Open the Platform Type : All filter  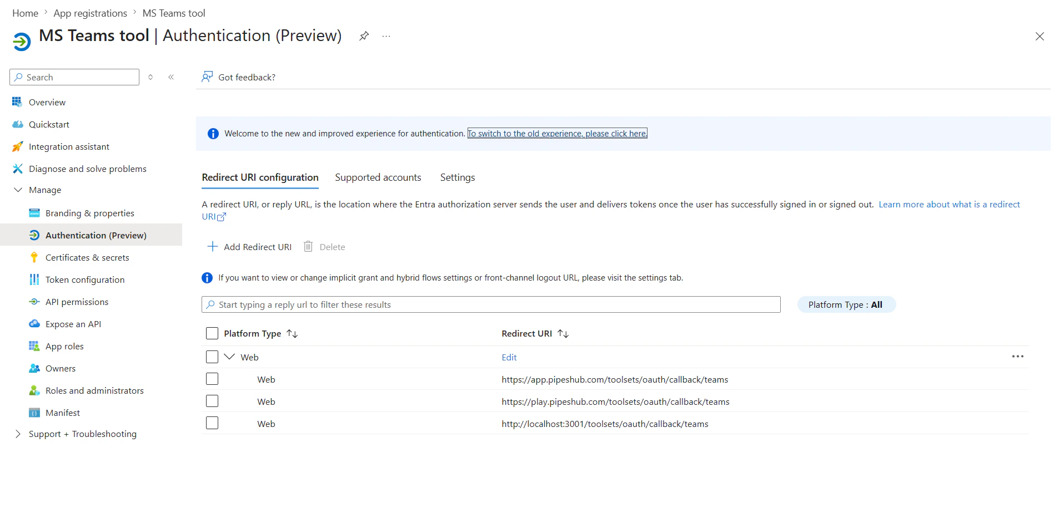(x=846, y=304)
